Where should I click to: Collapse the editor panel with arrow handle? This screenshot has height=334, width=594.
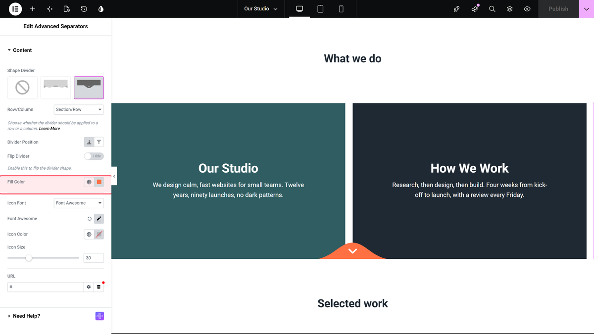tap(114, 176)
